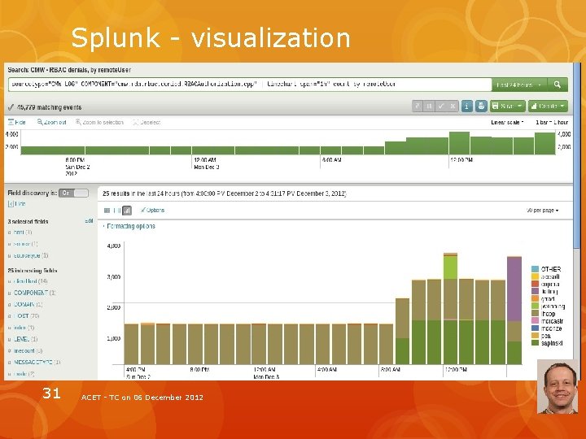Click the tallest timeline bar near 12:00 PM
586x439 pixels.
(x=459, y=143)
